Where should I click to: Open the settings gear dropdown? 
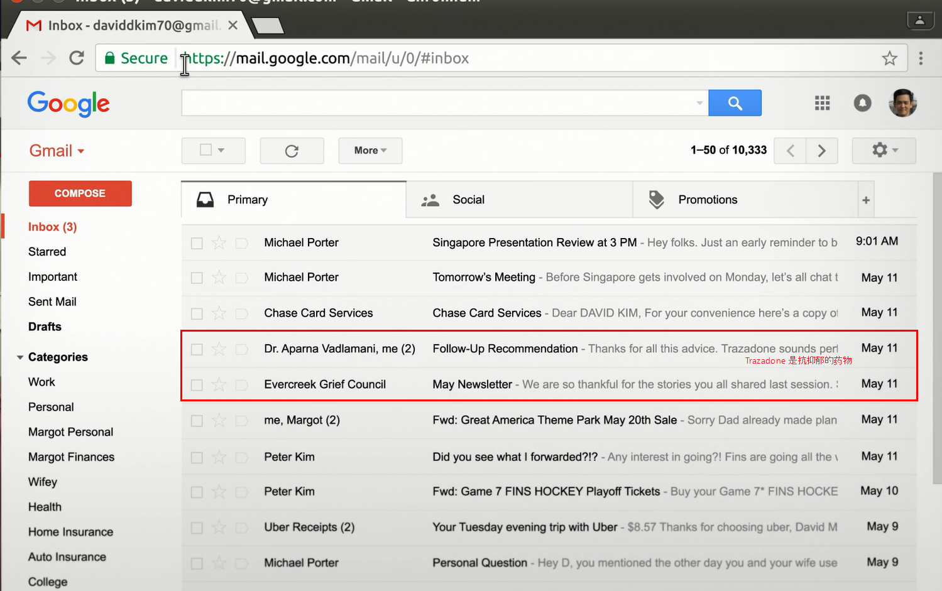point(884,151)
